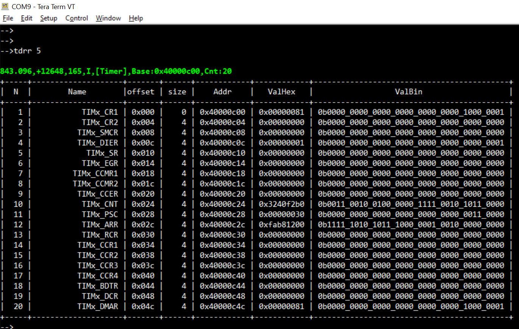This screenshot has height=329, width=519.
Task: Click address 0x40000c2c of TIMx_ARR
Action: point(223,225)
